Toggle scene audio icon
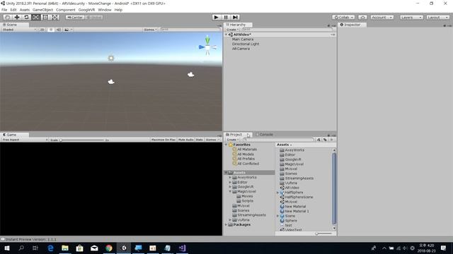The width and height of the screenshot is (453, 254). pos(58,30)
